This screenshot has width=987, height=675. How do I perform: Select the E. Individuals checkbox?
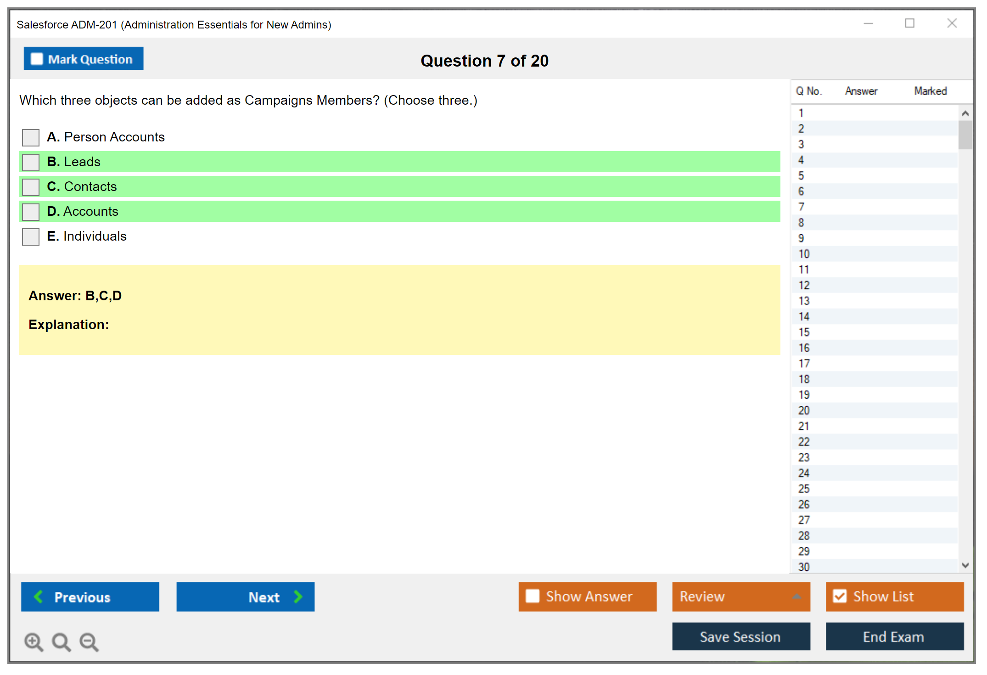(x=31, y=236)
